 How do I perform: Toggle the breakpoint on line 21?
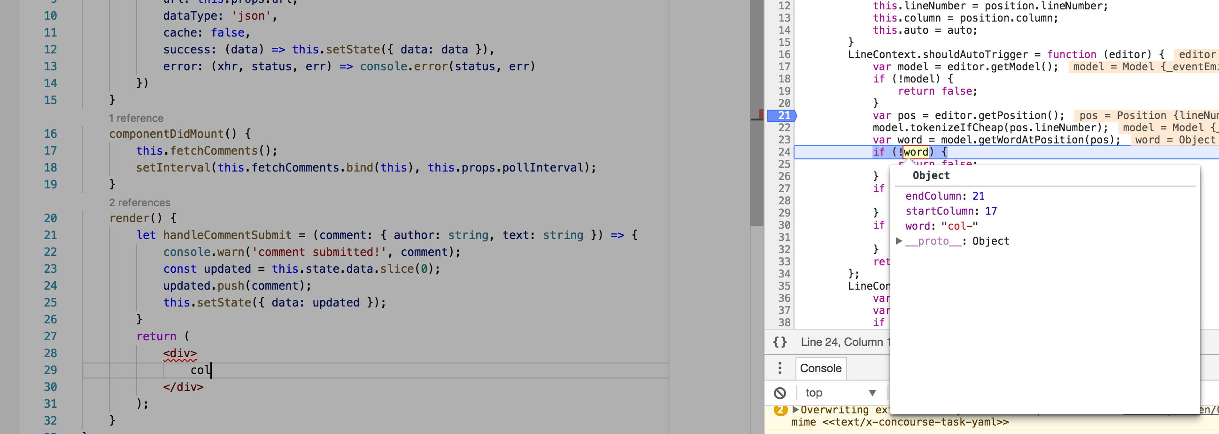[783, 115]
